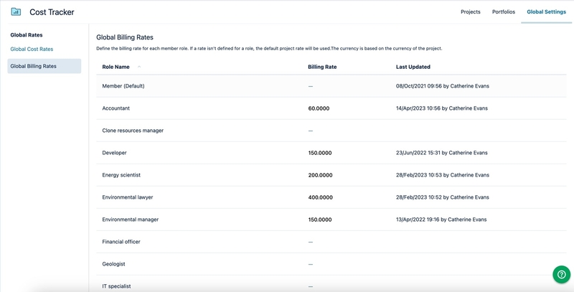Click Financial officer empty billing rate
The image size is (574, 292).
tap(311, 242)
